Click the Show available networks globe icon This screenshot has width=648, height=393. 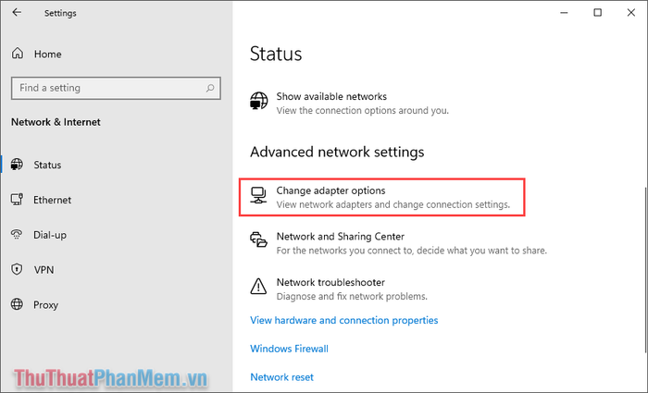coord(258,101)
